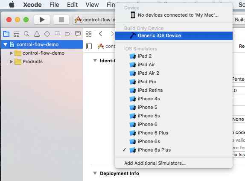Select the control-flow-demo yellow folder
Viewport: 245px width, 181px height.
click(18, 53)
